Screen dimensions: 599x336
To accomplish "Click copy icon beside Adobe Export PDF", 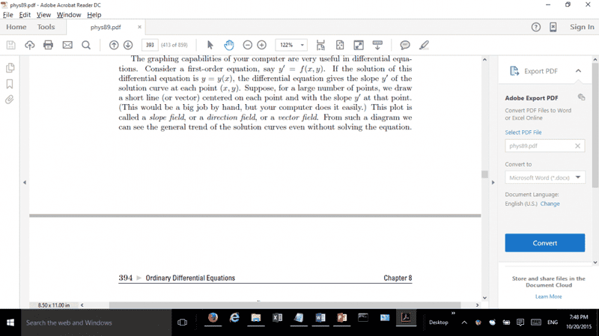I will pos(581,97).
